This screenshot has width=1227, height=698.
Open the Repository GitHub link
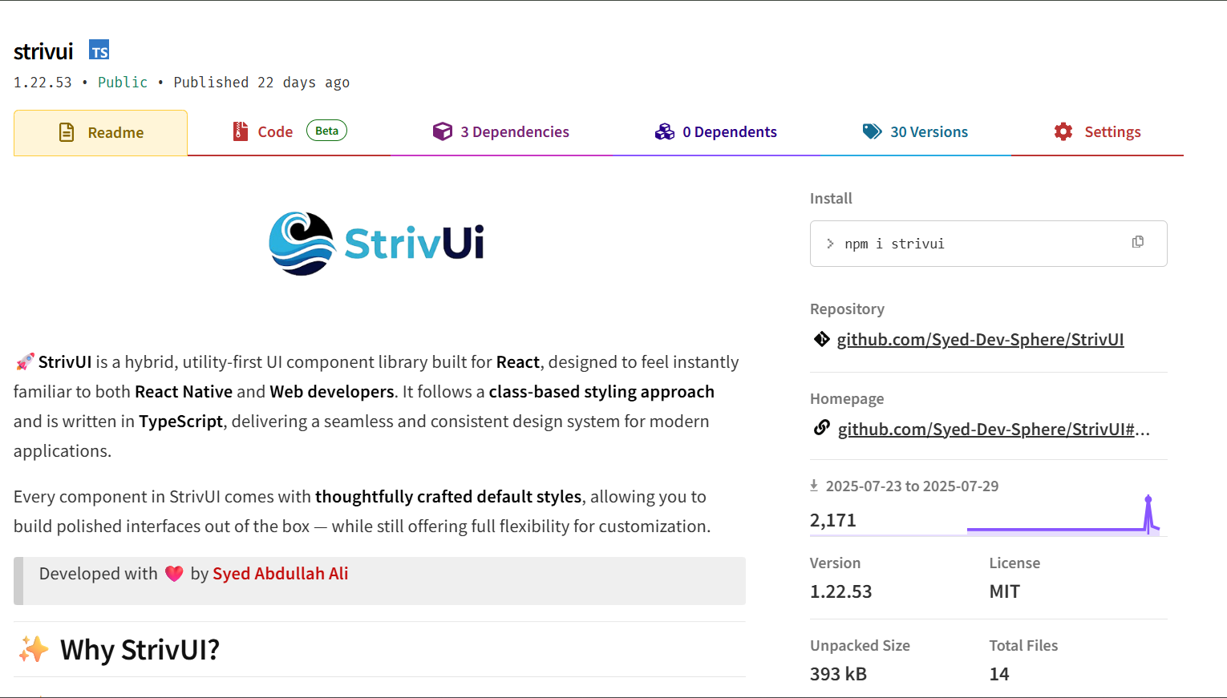[980, 340]
